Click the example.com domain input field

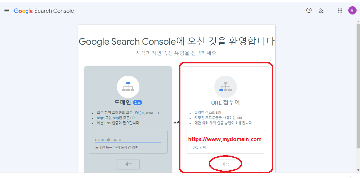(x=128, y=140)
